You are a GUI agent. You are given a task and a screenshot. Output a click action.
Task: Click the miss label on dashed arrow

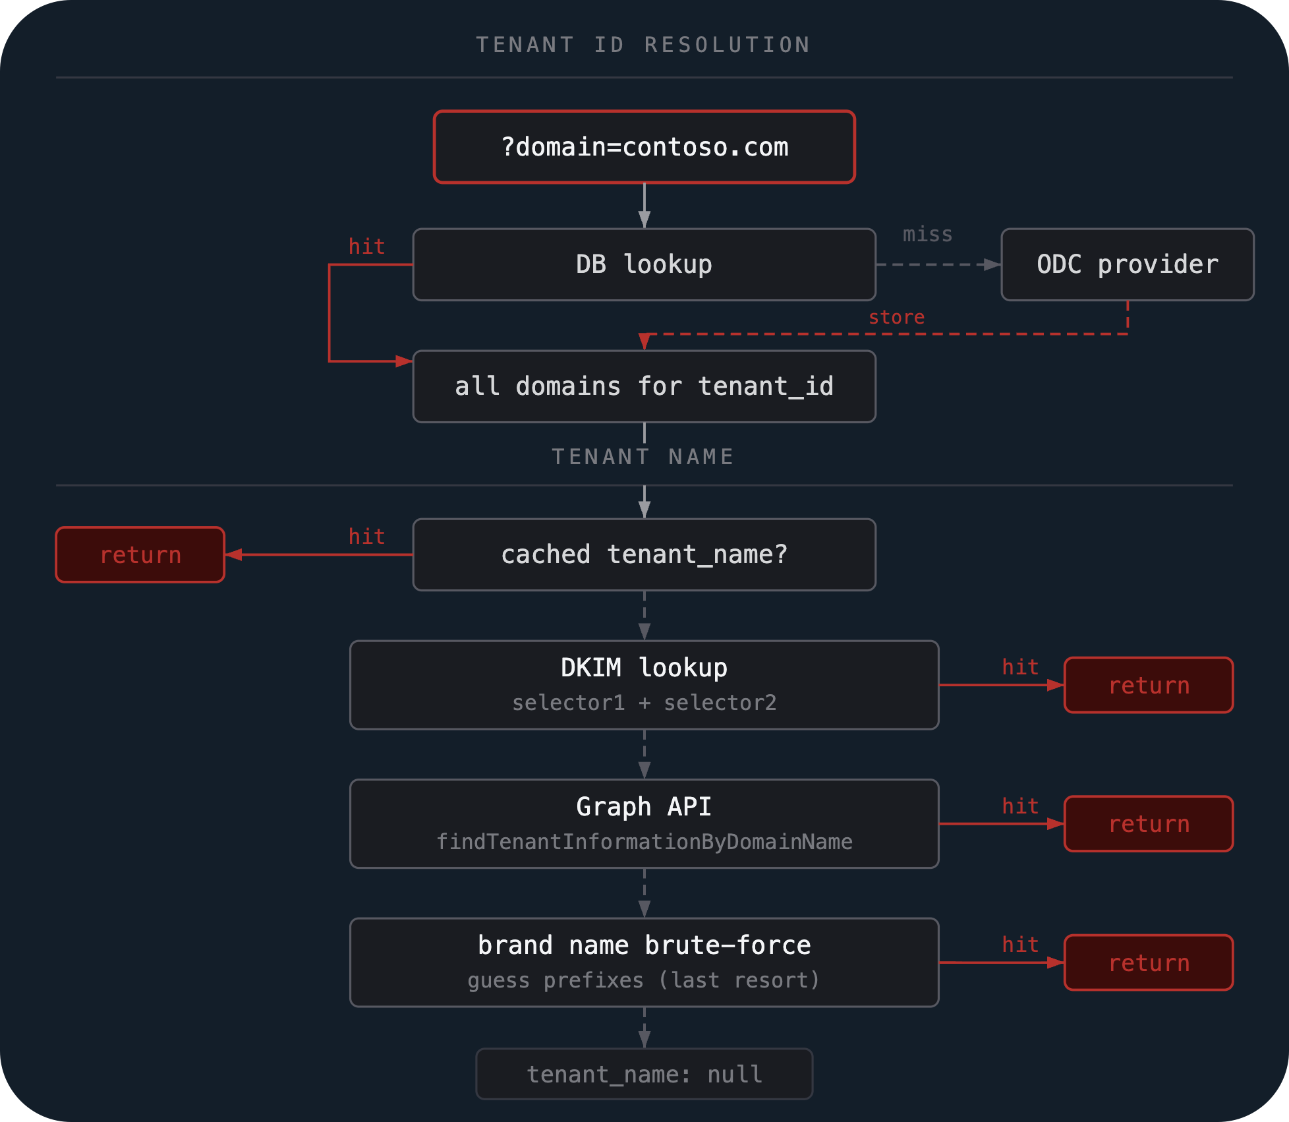[x=928, y=235]
